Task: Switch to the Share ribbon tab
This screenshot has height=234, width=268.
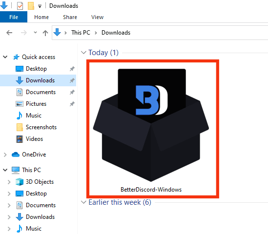Action: (70, 17)
